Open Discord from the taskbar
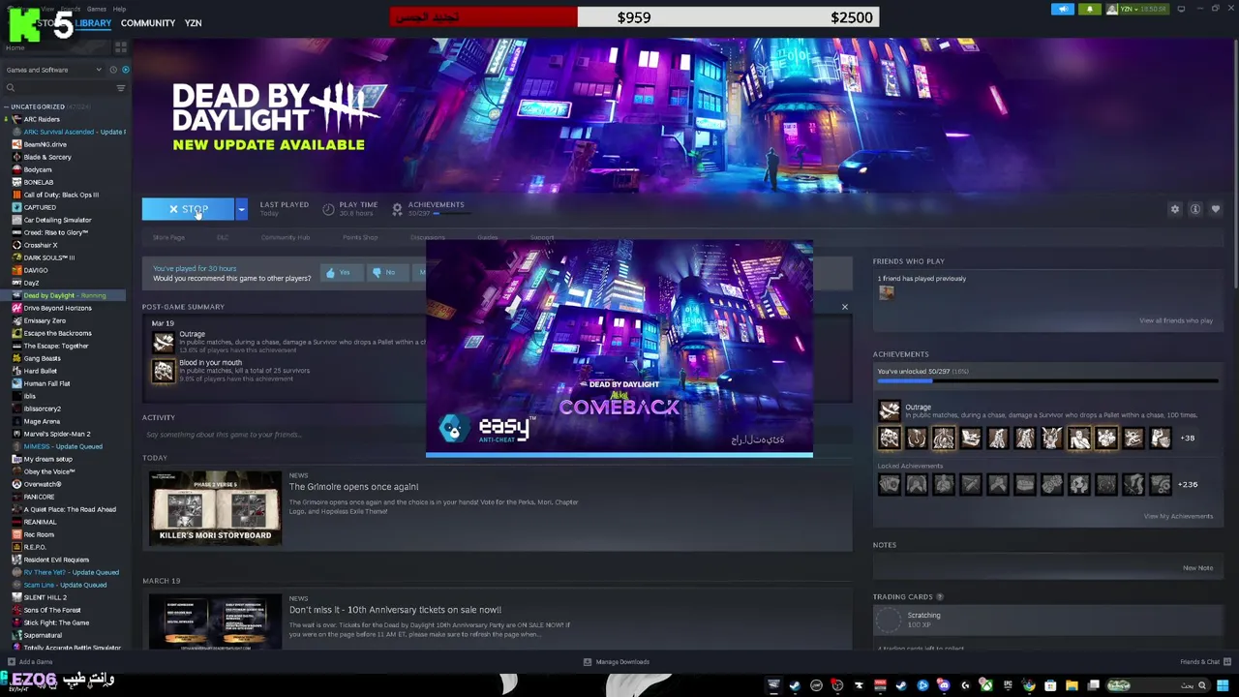 coord(944,686)
